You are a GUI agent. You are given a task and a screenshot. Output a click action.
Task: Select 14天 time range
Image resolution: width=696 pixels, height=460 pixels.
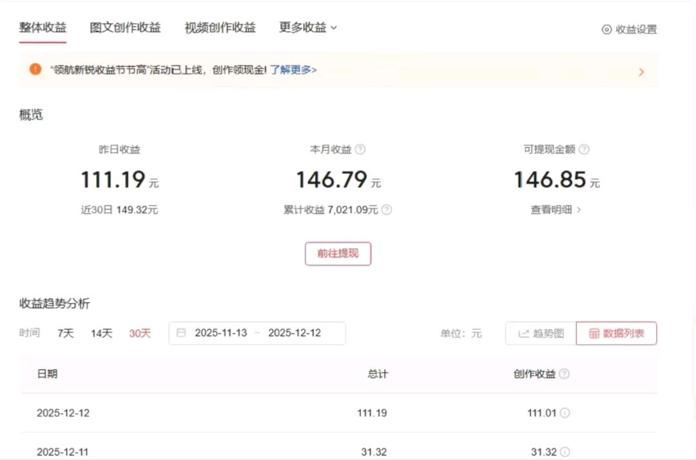click(102, 333)
